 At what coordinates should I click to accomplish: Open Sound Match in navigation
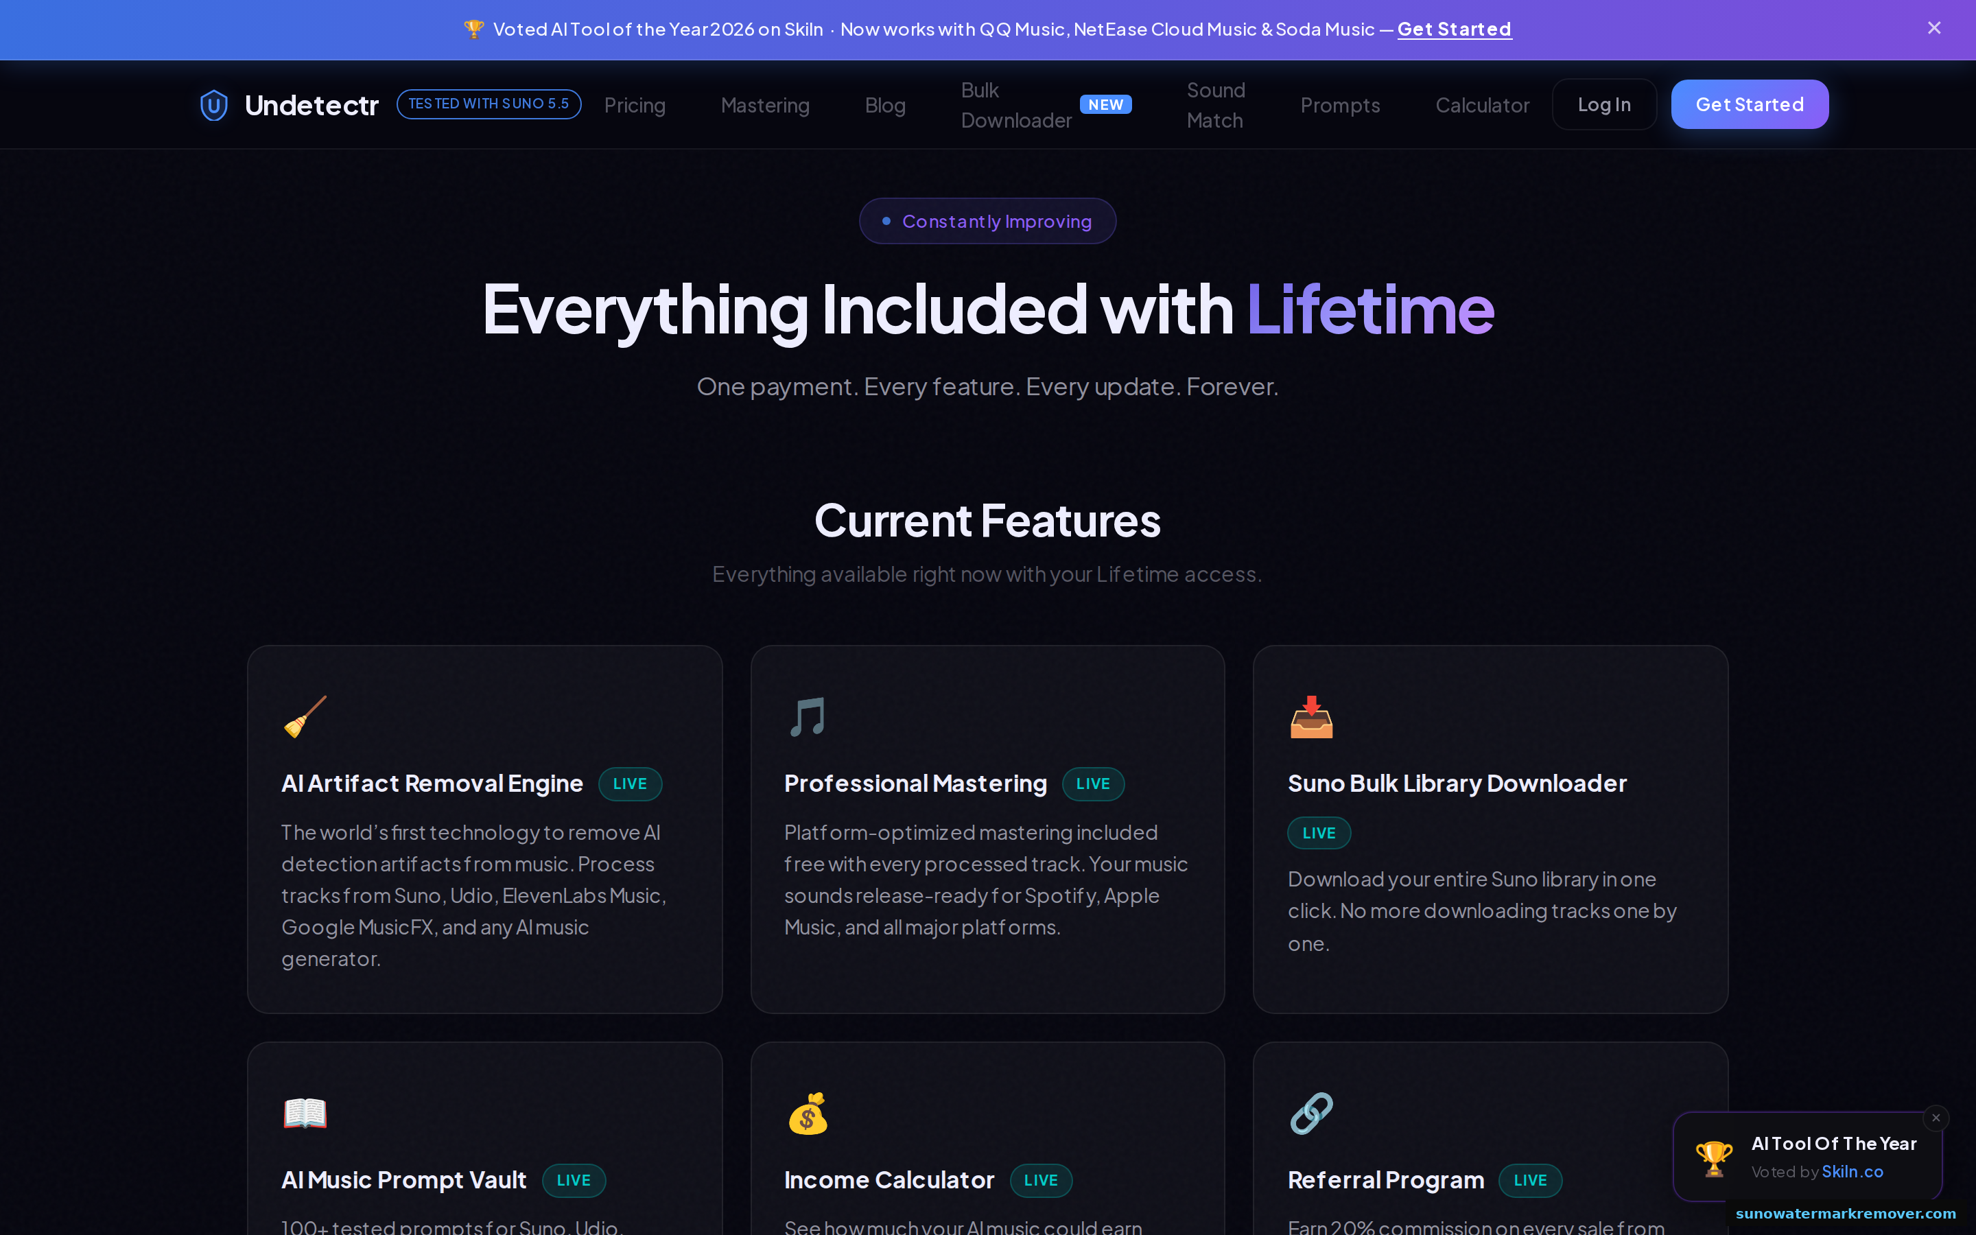click(x=1215, y=106)
